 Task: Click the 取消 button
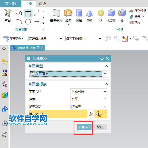[100, 127]
